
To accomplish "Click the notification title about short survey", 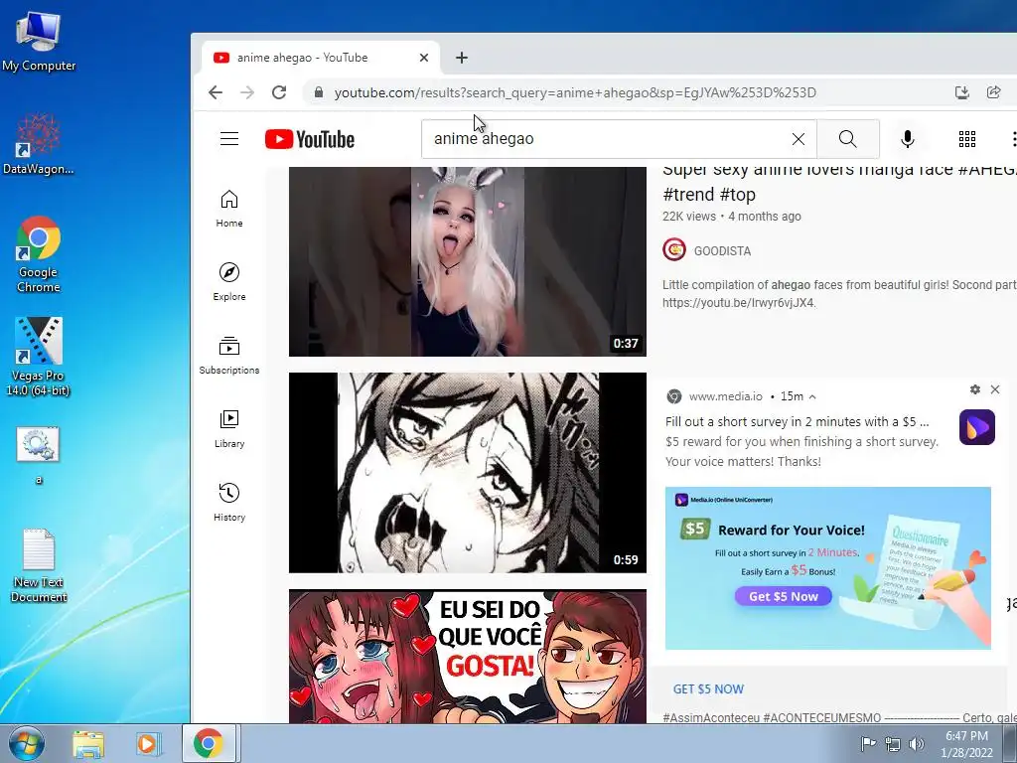I will (798, 421).
